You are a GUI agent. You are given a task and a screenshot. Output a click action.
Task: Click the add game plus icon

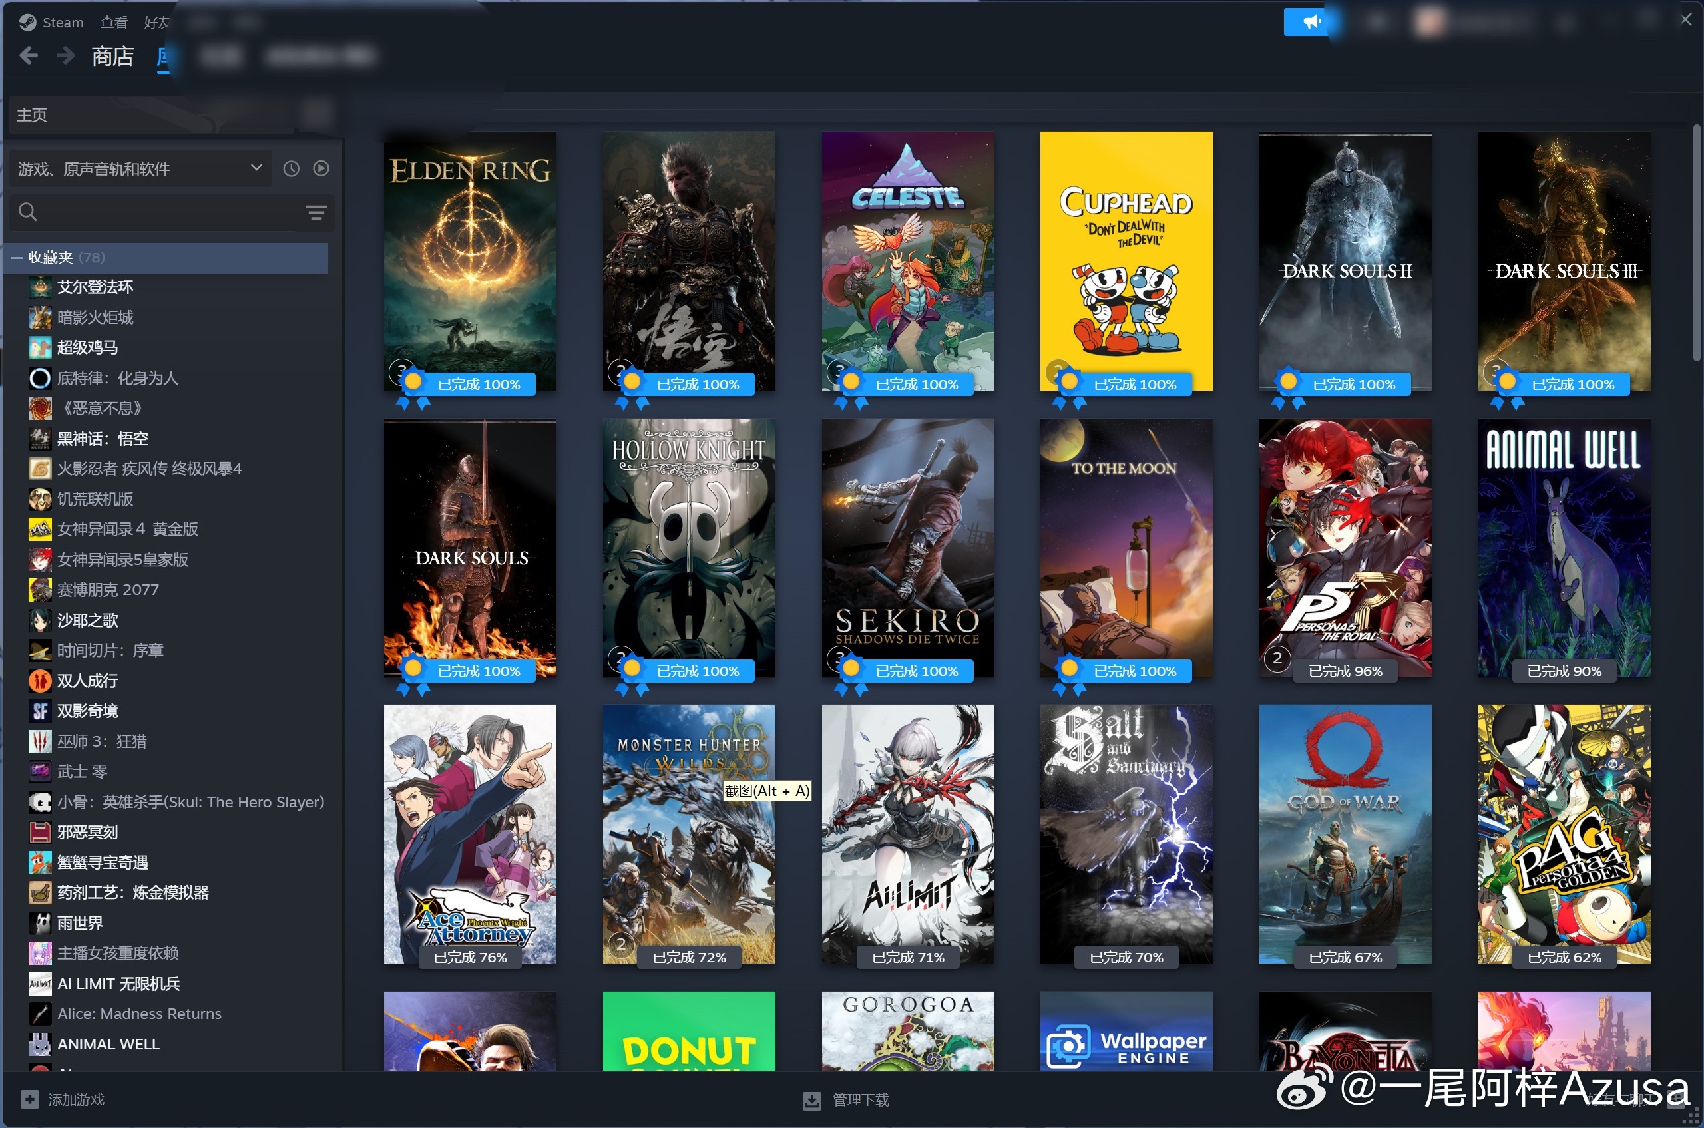[x=29, y=1099]
